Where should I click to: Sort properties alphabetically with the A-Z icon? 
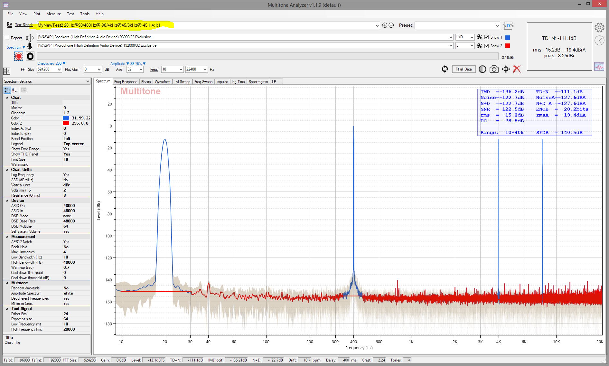[x=14, y=90]
